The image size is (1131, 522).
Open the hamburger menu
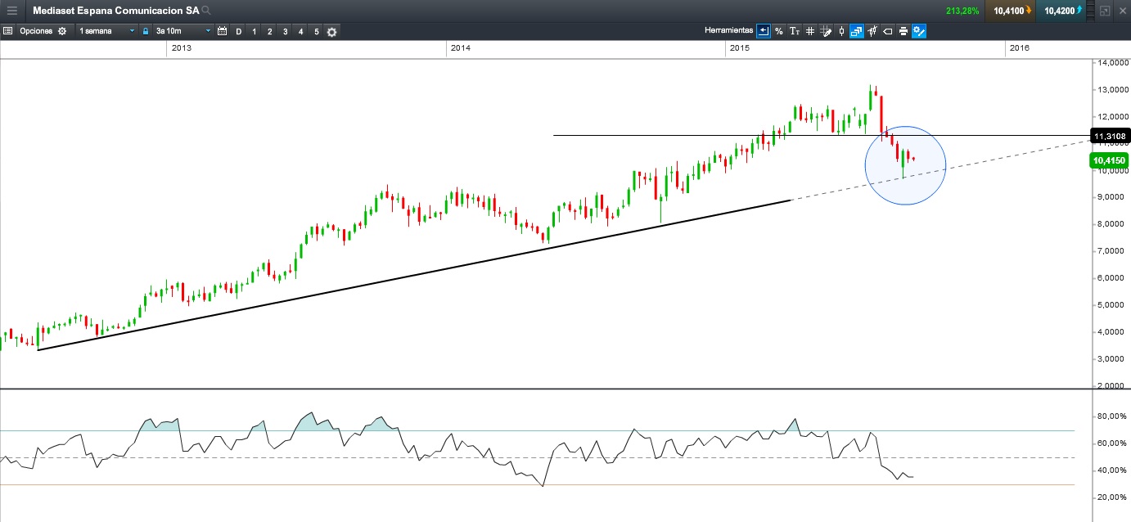coord(12,11)
